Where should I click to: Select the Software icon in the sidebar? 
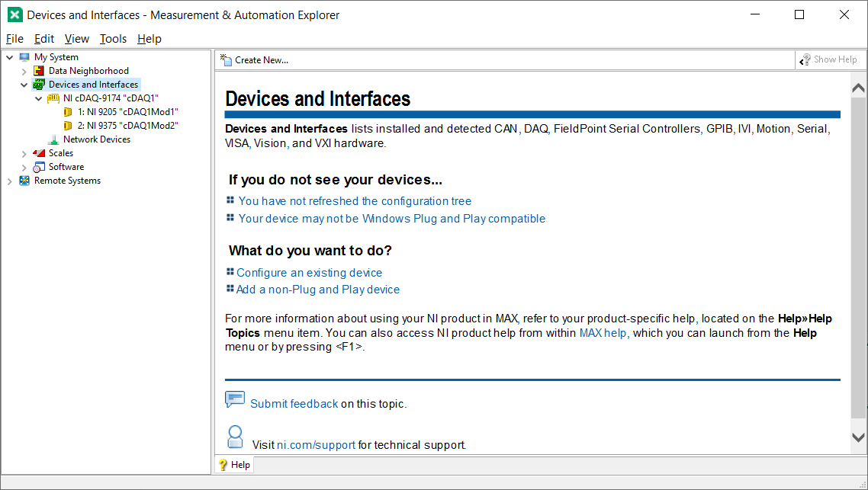click(x=38, y=166)
